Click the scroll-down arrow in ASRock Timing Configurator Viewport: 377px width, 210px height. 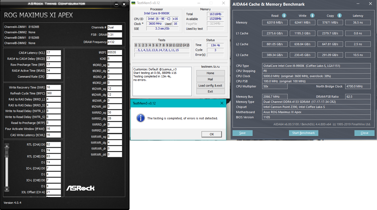[7, 189]
